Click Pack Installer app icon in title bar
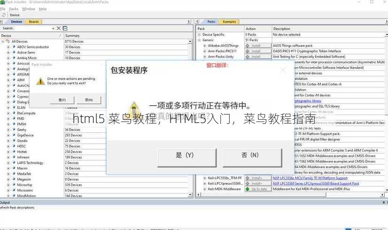Viewport: 388px width, 230px height. (2, 2)
